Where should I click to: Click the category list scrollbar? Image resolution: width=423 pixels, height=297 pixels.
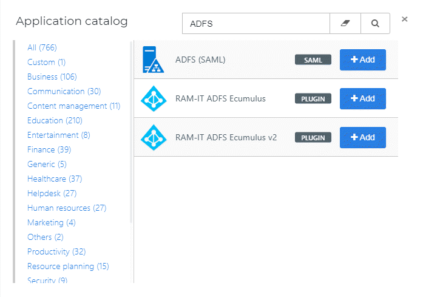pos(131,132)
